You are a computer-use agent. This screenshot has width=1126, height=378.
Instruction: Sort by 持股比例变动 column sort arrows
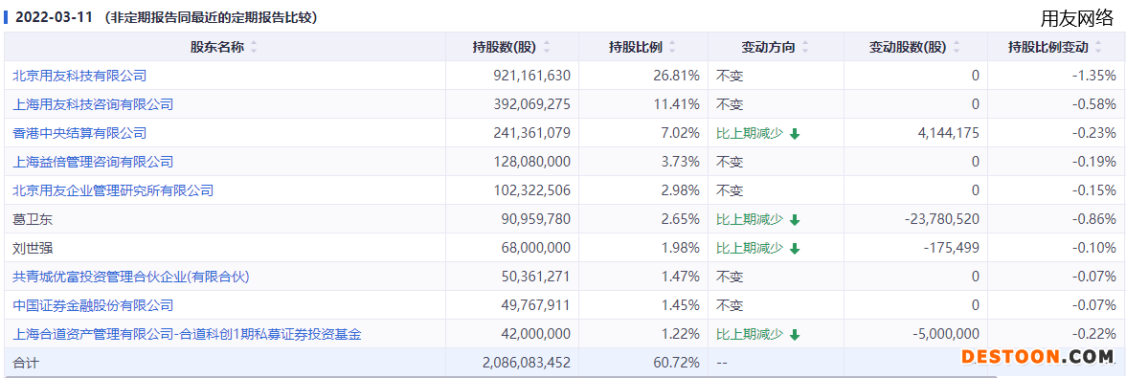click(x=1098, y=47)
